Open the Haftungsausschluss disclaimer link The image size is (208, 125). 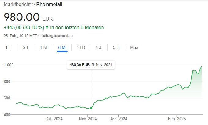click(60, 36)
